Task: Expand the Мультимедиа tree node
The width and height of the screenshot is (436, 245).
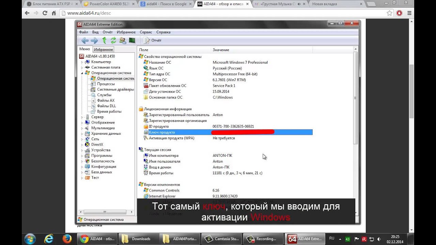Action: (82, 128)
